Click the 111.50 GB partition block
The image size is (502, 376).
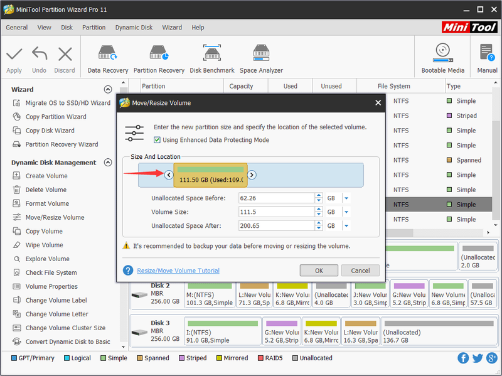pos(210,175)
